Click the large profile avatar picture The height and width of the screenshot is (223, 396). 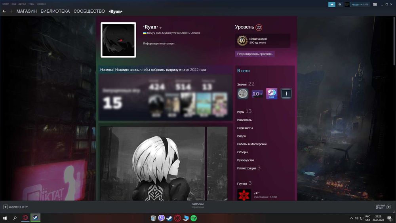point(118,40)
